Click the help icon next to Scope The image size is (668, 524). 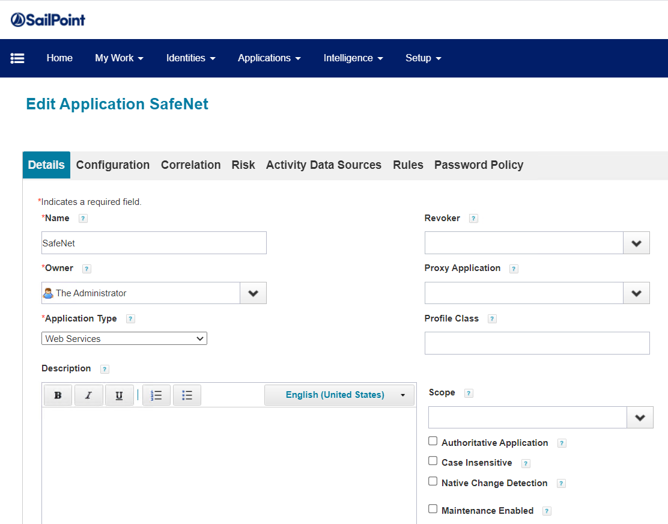point(469,393)
